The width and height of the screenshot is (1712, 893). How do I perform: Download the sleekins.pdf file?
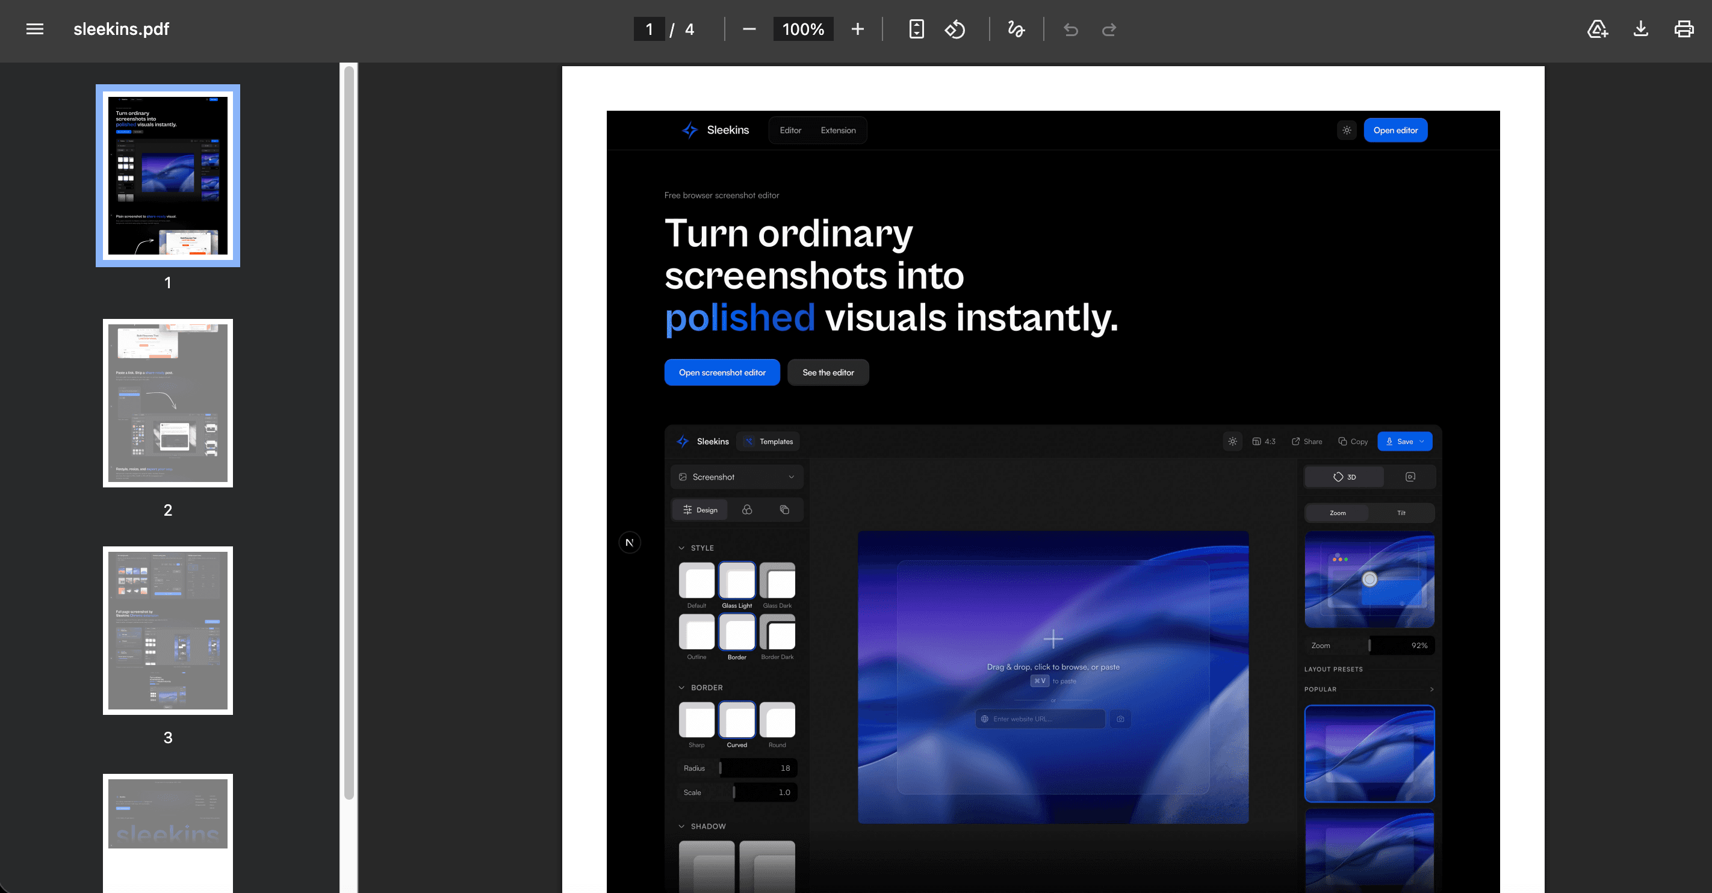click(1641, 29)
